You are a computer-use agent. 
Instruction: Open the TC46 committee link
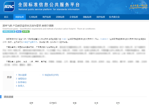point(64,39)
